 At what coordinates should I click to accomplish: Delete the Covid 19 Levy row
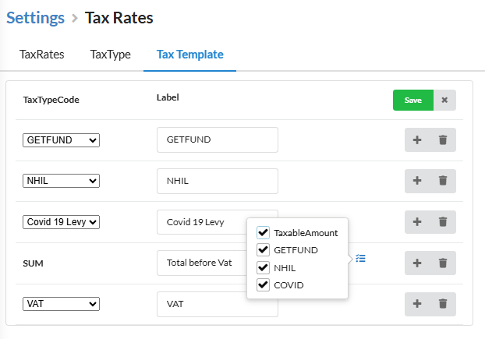pos(443,222)
